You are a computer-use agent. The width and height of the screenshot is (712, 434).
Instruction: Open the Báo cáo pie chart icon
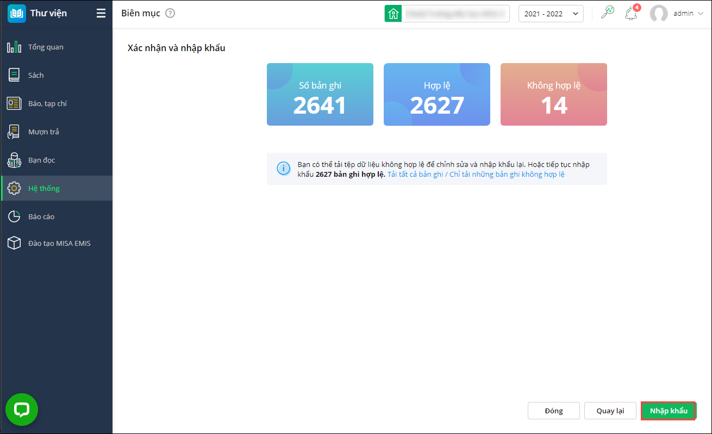click(14, 217)
